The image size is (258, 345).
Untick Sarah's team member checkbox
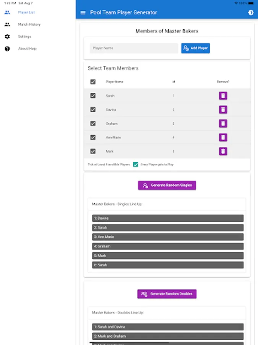point(93,96)
